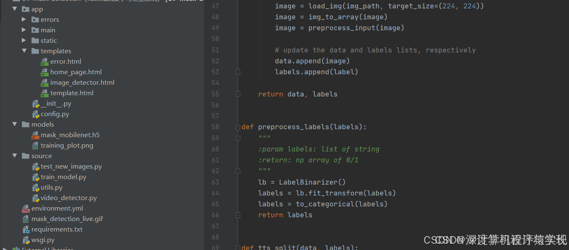Screen dimensions: 569x250
Task: Click "return data, labels" code line
Action: (x=298, y=94)
